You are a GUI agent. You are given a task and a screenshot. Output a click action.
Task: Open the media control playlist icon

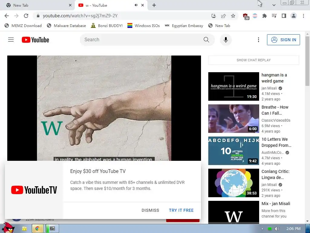(x=274, y=16)
